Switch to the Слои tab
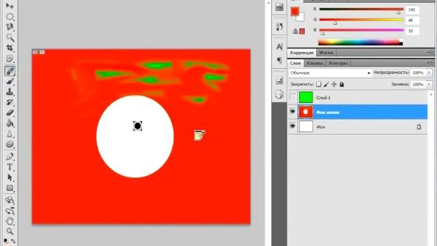This screenshot has width=437, height=246. tap(296, 63)
